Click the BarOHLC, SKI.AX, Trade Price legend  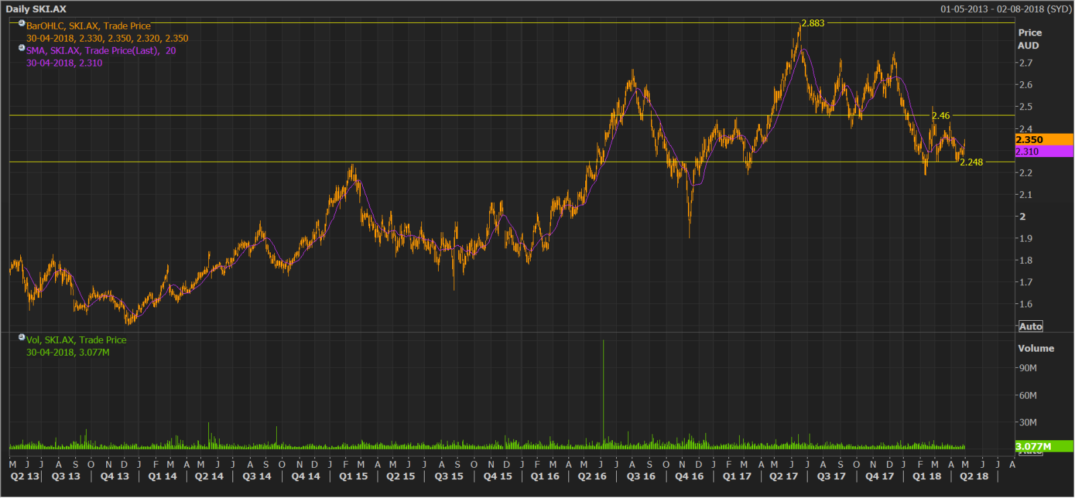point(89,26)
